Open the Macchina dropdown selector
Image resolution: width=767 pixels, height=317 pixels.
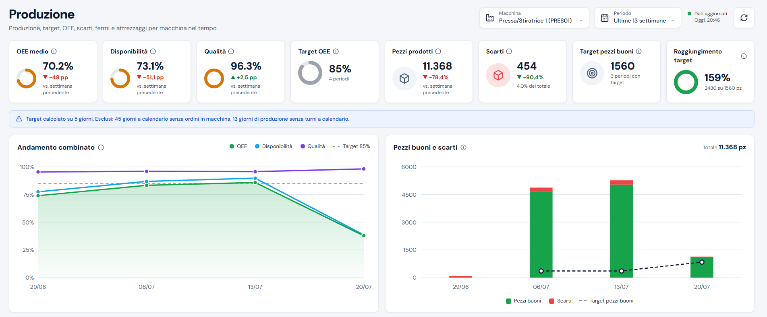[534, 18]
